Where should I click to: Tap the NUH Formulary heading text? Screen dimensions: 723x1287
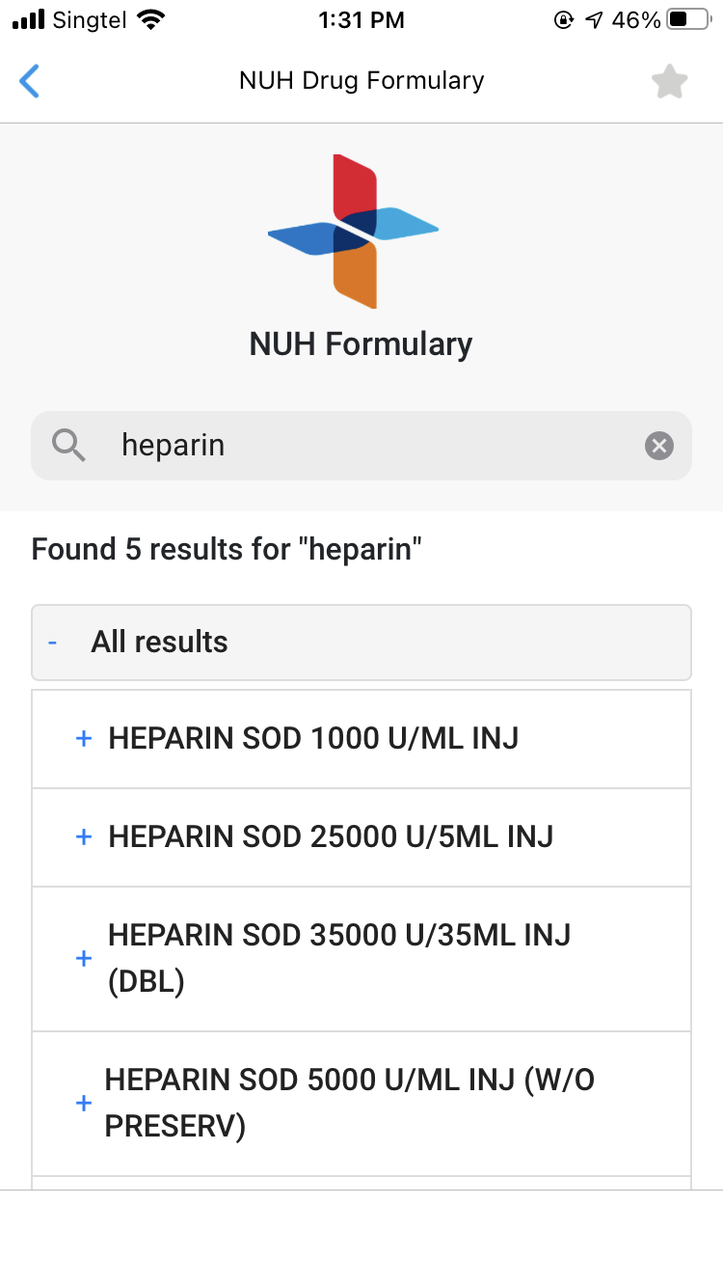(x=361, y=344)
